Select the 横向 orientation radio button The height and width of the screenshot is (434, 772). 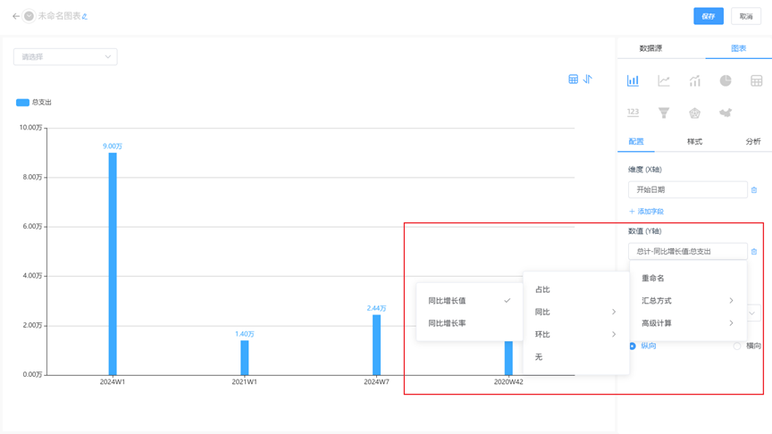pos(737,346)
